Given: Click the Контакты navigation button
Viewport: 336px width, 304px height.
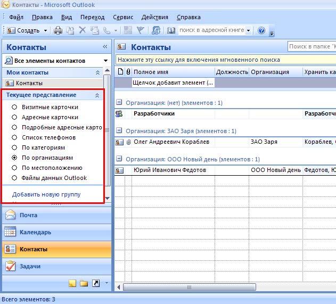Looking at the screenshot, I should coord(57,249).
